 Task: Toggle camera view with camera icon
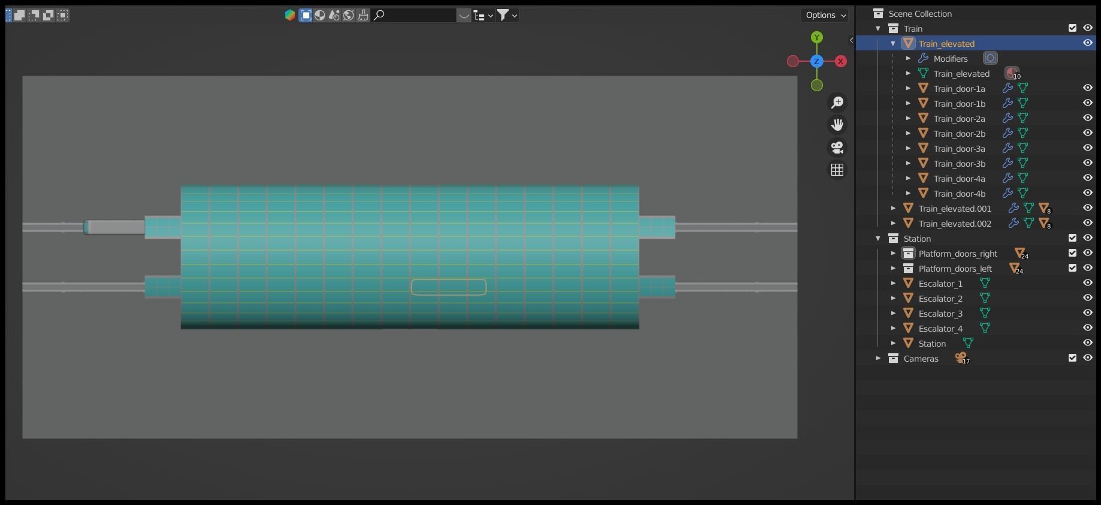[x=837, y=148]
